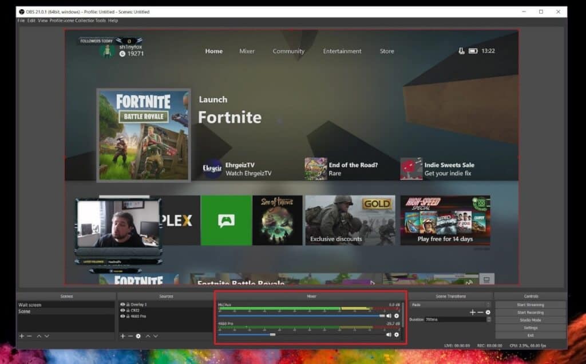Open the View menu

click(42, 21)
